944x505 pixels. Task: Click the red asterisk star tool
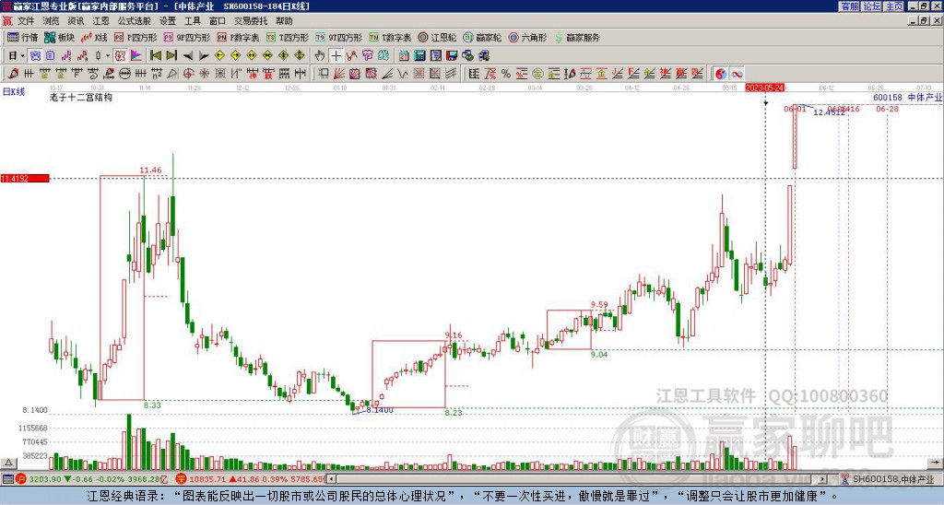click(x=204, y=74)
